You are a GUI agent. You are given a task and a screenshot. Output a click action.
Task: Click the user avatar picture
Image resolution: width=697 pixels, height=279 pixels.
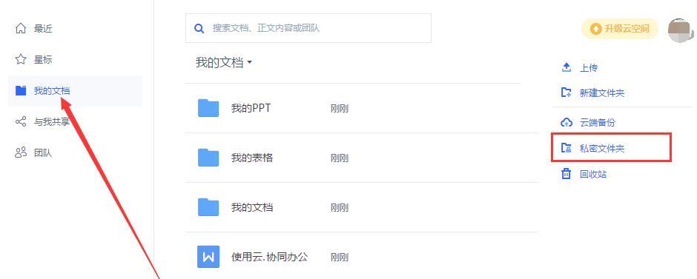pyautogui.click(x=681, y=30)
